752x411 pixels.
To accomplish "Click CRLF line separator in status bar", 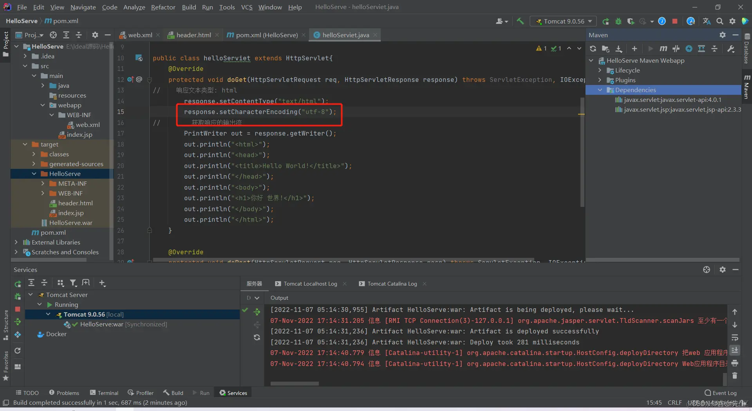I will 674,403.
